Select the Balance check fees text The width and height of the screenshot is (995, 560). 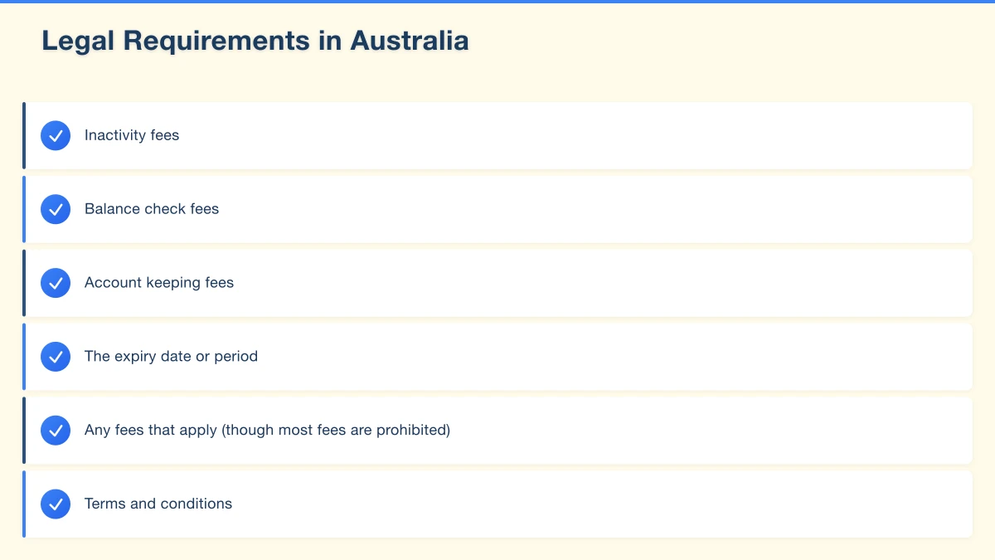152,209
